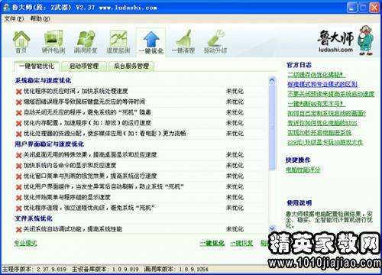Open the 一键清理 broom cleanup tool

(183, 42)
